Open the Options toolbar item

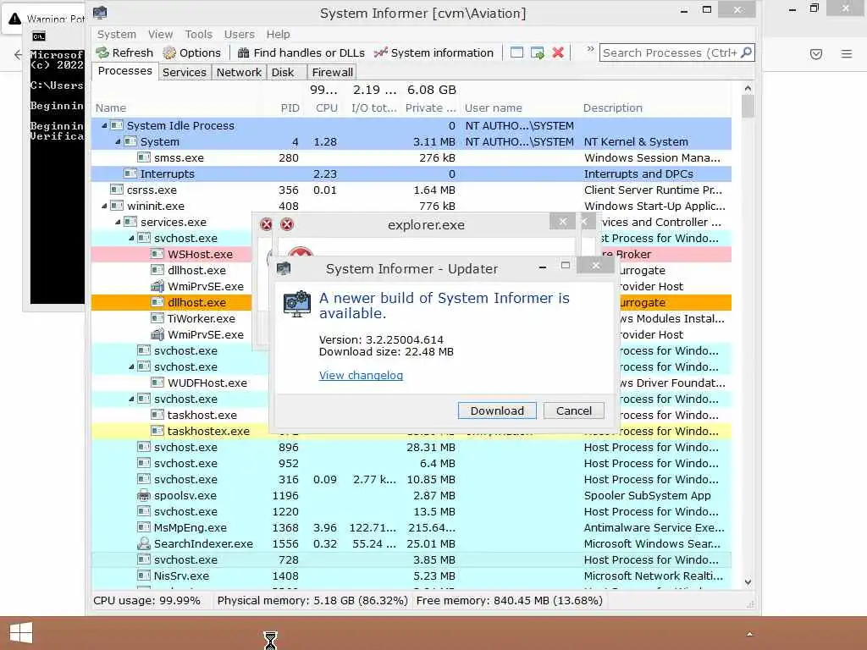click(192, 53)
